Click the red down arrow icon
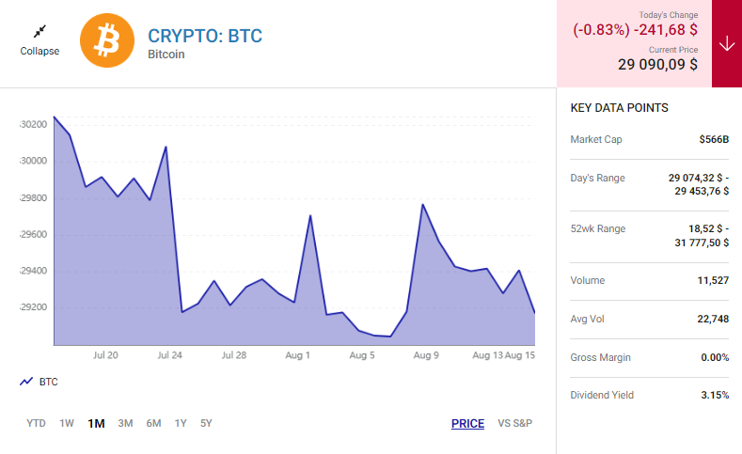The height and width of the screenshot is (454, 742). [726, 44]
